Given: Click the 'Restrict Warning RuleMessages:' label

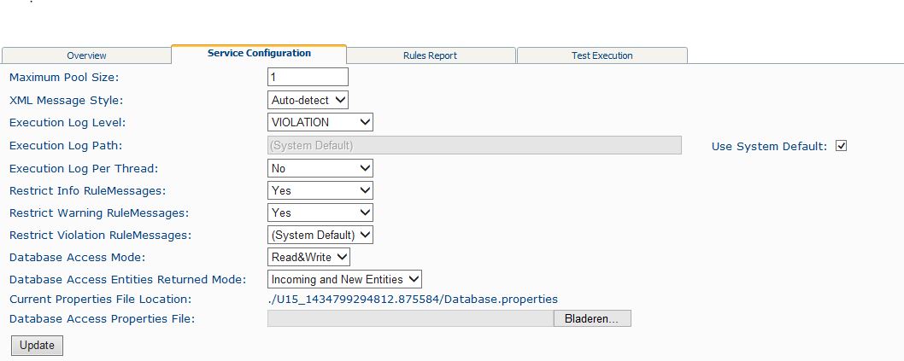Looking at the screenshot, I should 99,213.
